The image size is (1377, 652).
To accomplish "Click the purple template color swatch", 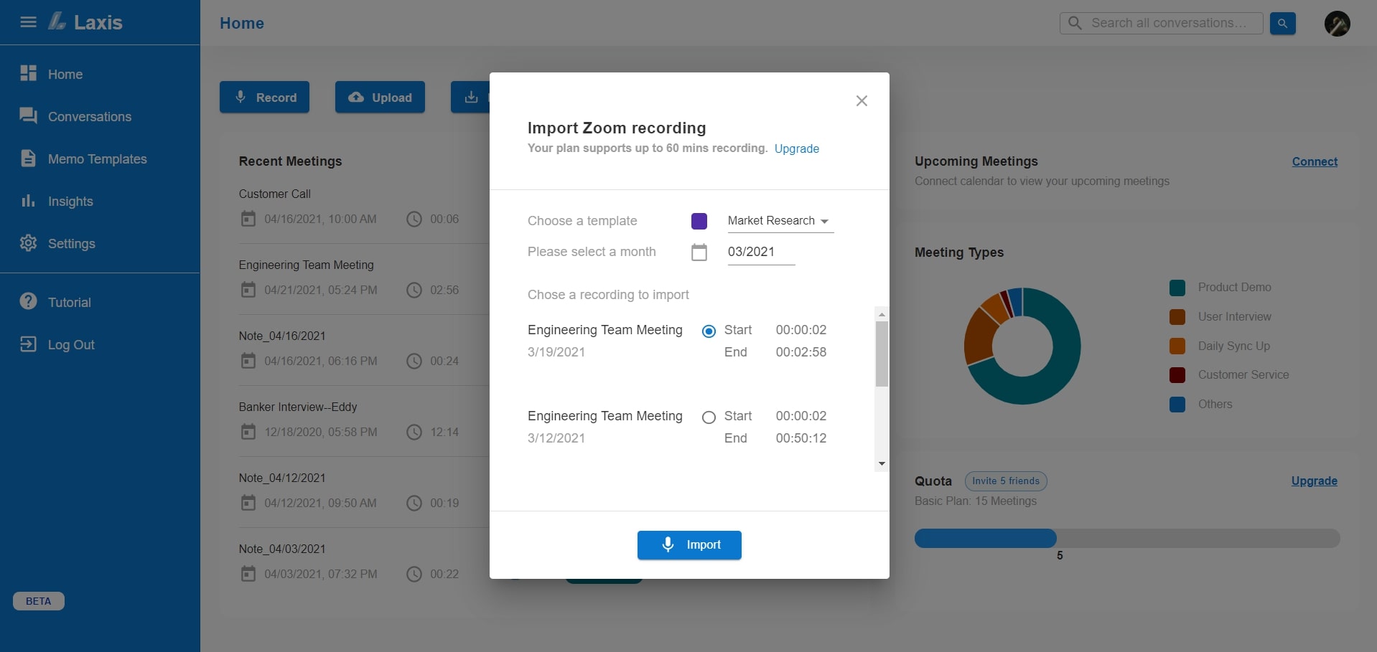I will tap(699, 221).
